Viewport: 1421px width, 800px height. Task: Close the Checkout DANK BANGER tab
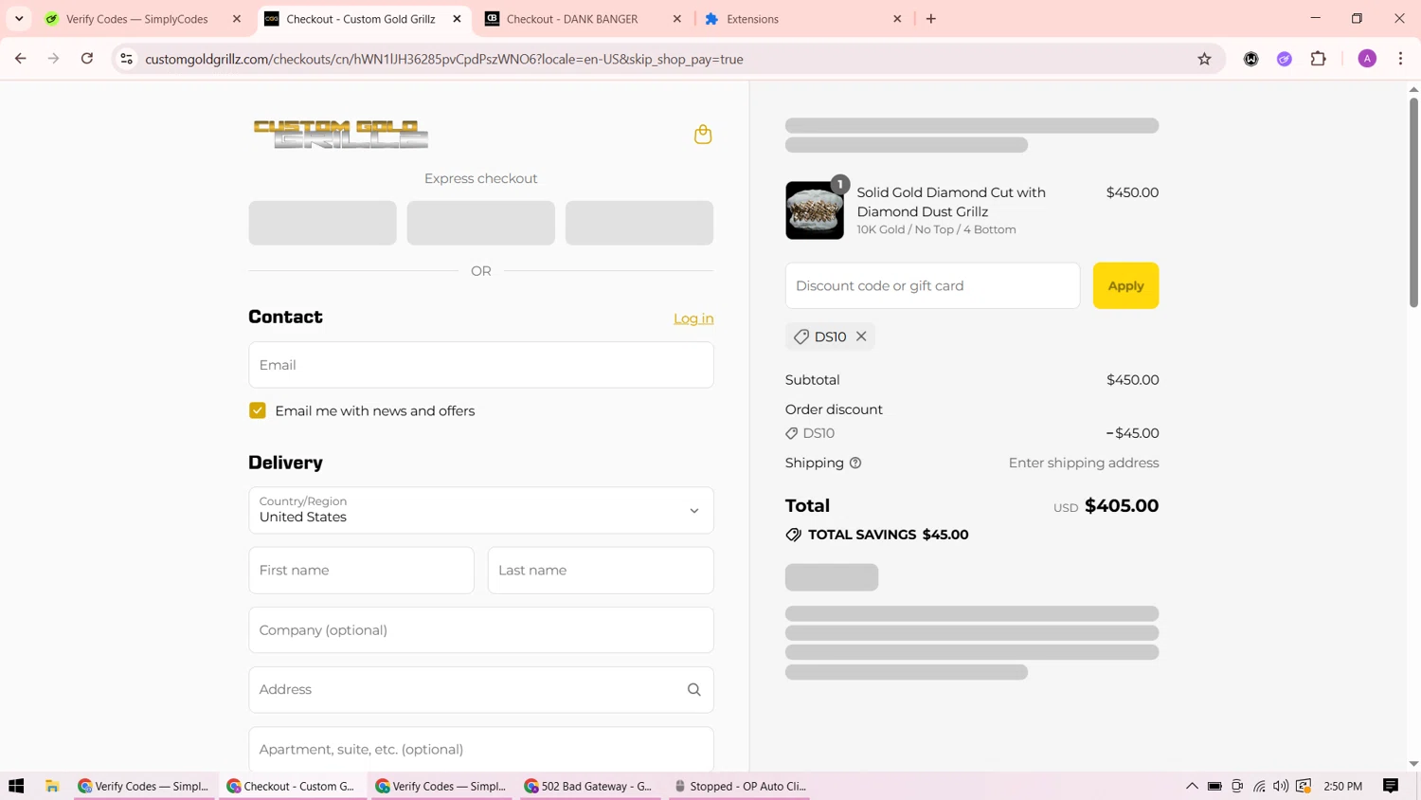(x=677, y=19)
